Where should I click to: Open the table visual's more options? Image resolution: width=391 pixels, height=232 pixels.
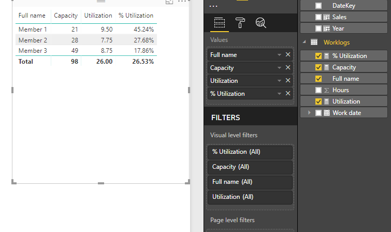pyautogui.click(x=182, y=2)
